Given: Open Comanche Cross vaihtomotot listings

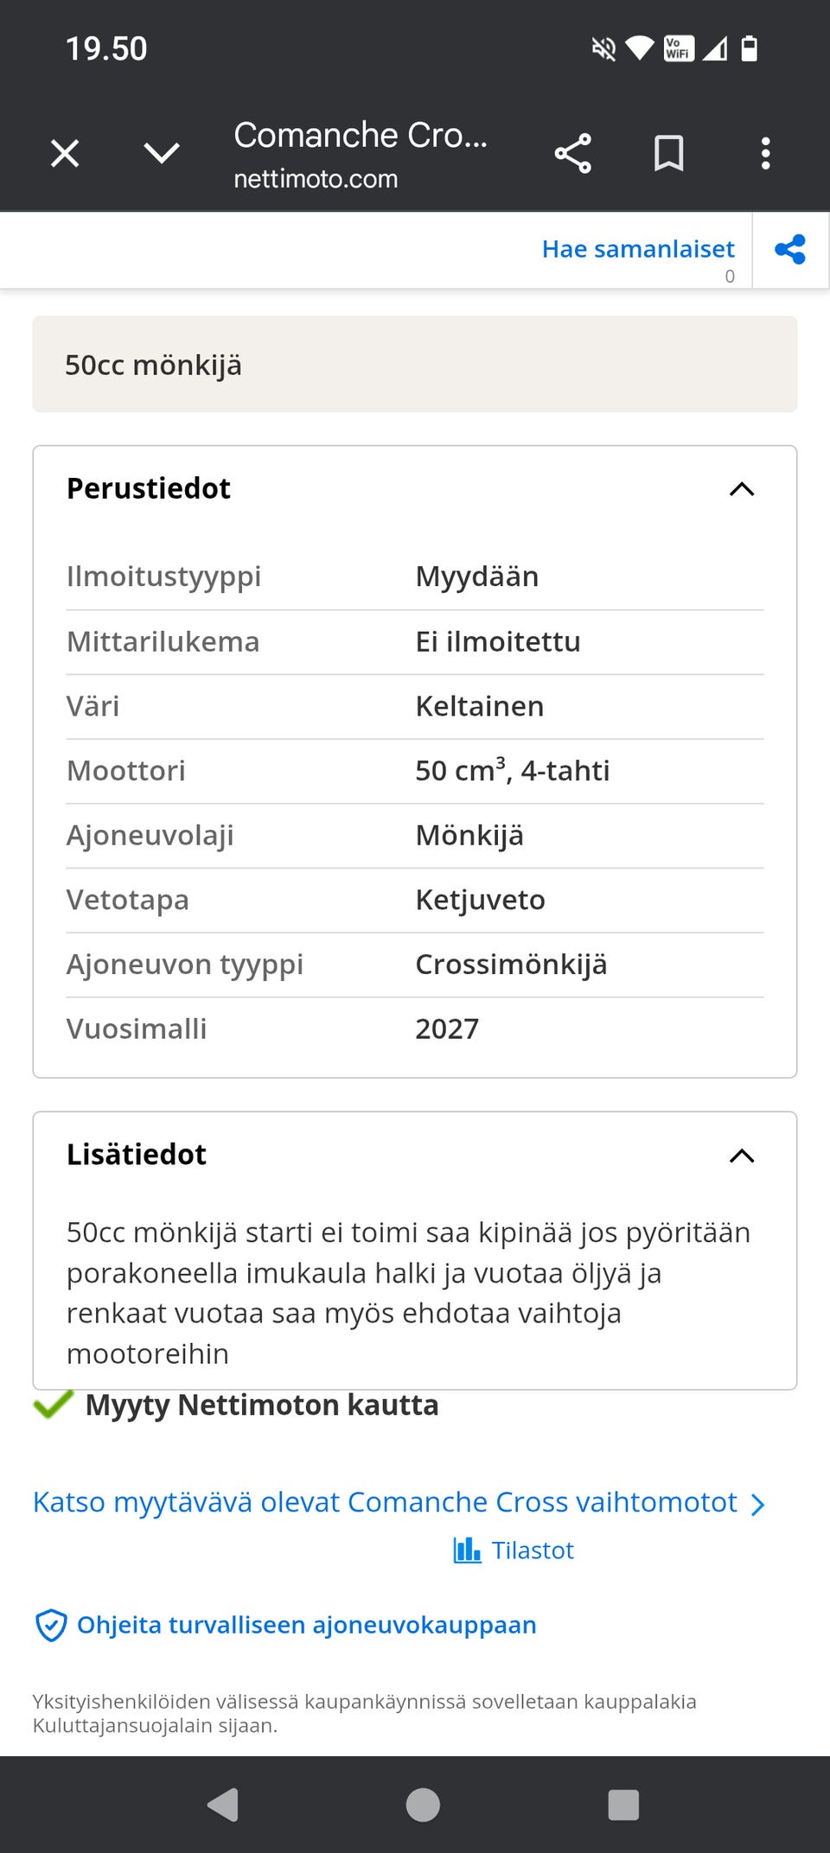Looking at the screenshot, I should click(x=383, y=1503).
